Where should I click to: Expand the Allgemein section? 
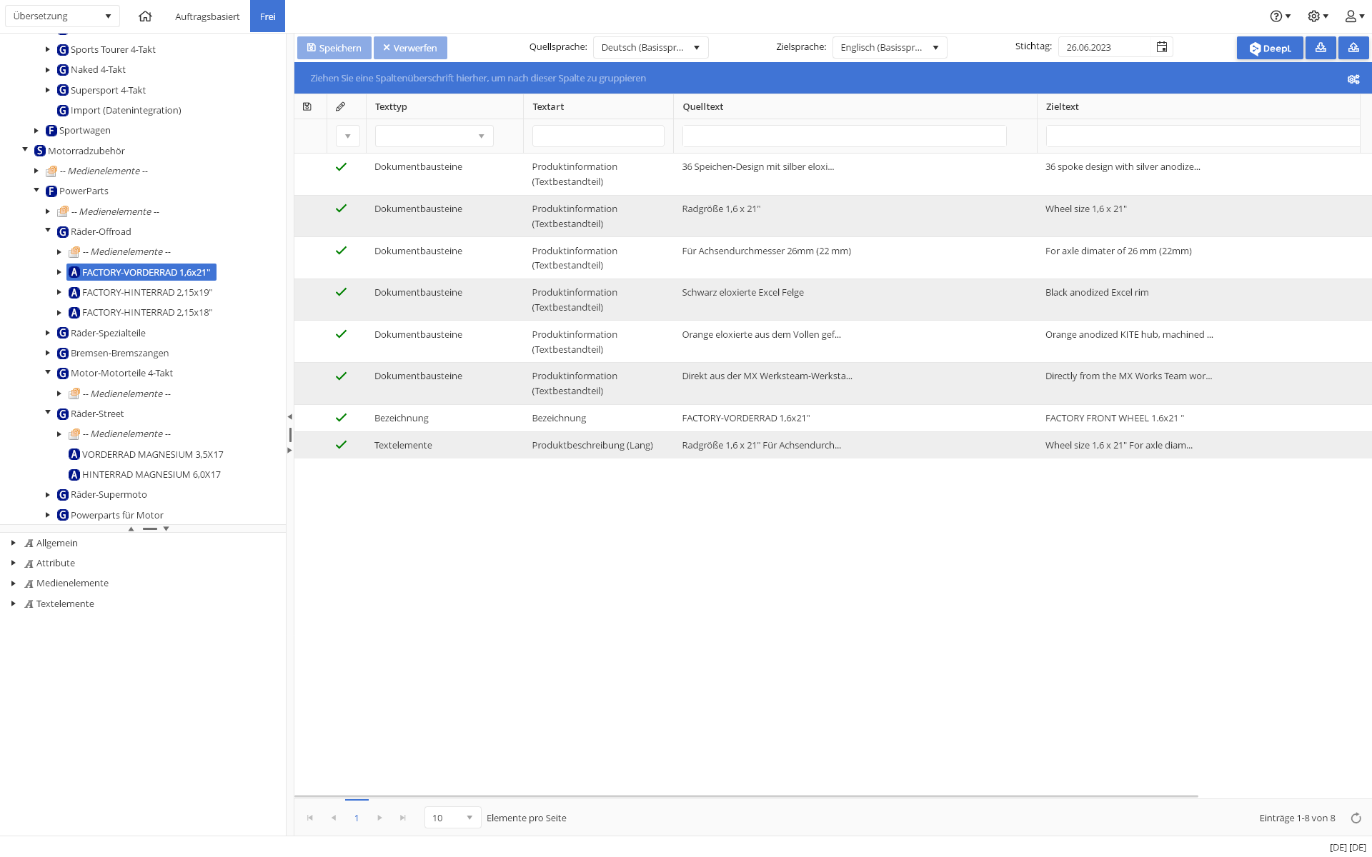pos(14,543)
